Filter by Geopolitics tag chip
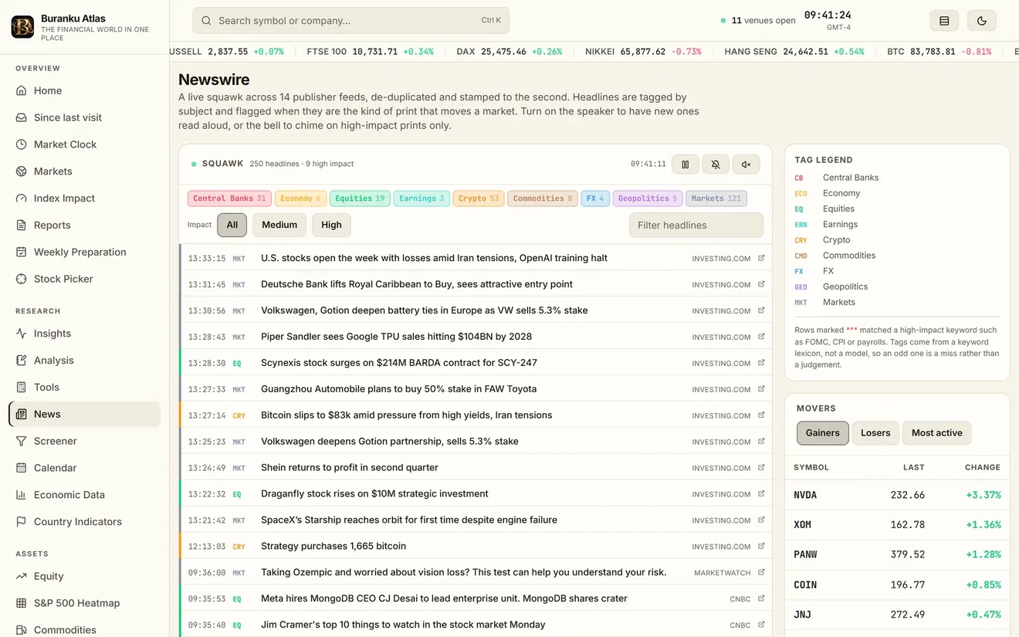Screen dimensions: 1019x637 648,198
